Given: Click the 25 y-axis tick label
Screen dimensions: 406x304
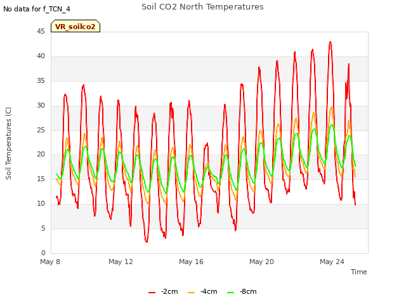Looking at the screenshot, I should pyautogui.click(x=41, y=130).
